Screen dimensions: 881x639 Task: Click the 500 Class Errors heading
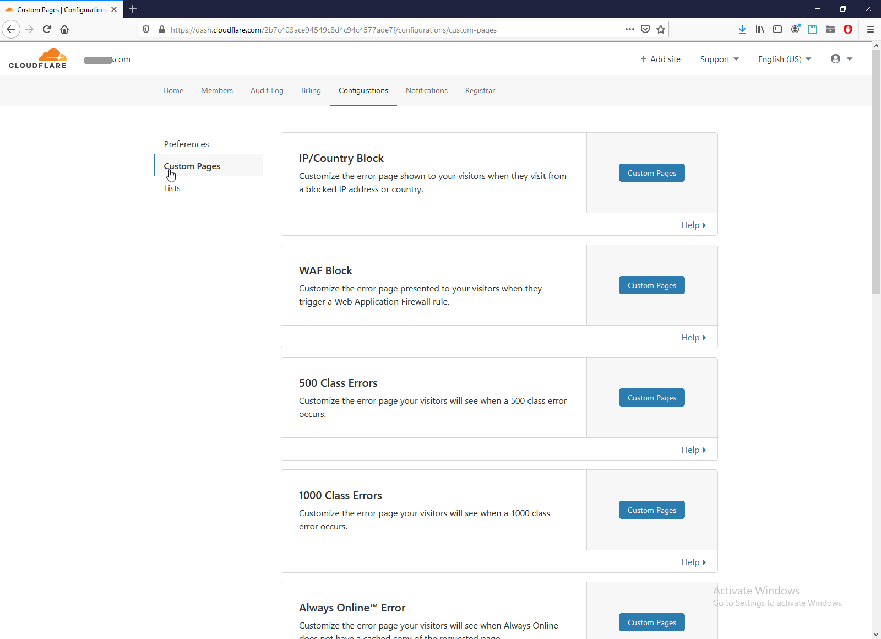pyautogui.click(x=338, y=383)
